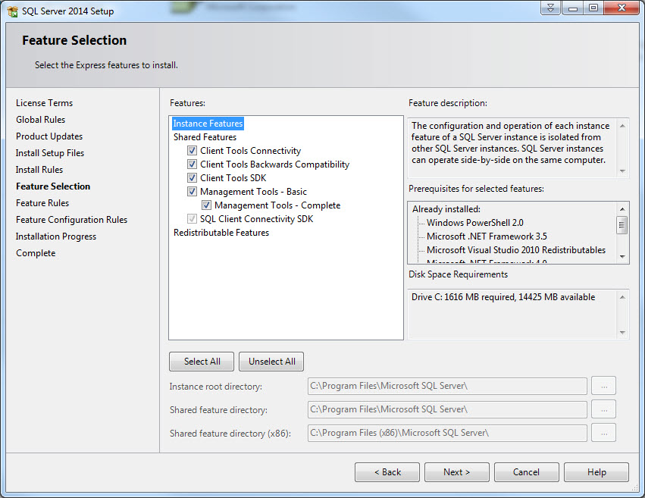This screenshot has height=498, width=645.
Task: Toggle Management Tools - Complete checkbox
Action: (206, 205)
